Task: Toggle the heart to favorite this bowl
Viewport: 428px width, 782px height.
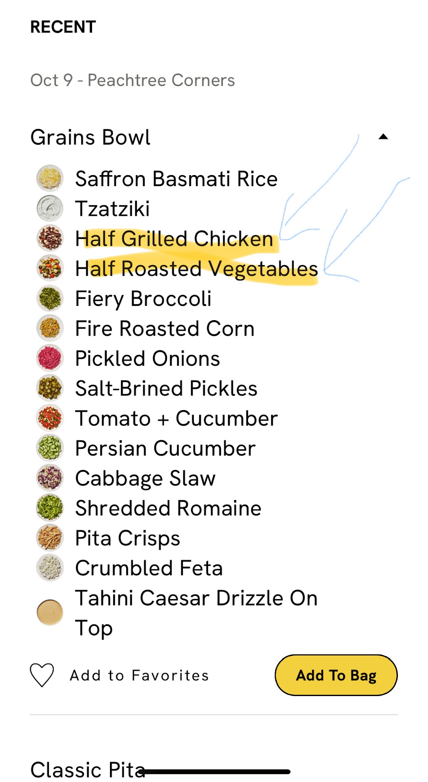Action: (x=42, y=675)
